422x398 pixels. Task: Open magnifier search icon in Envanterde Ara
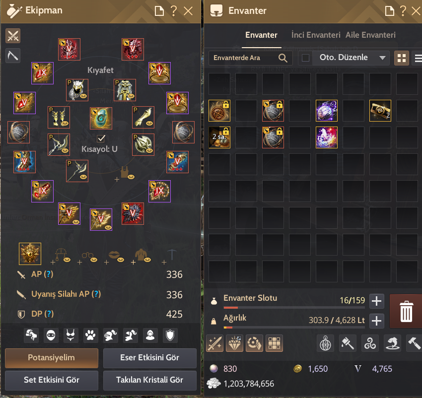click(282, 58)
